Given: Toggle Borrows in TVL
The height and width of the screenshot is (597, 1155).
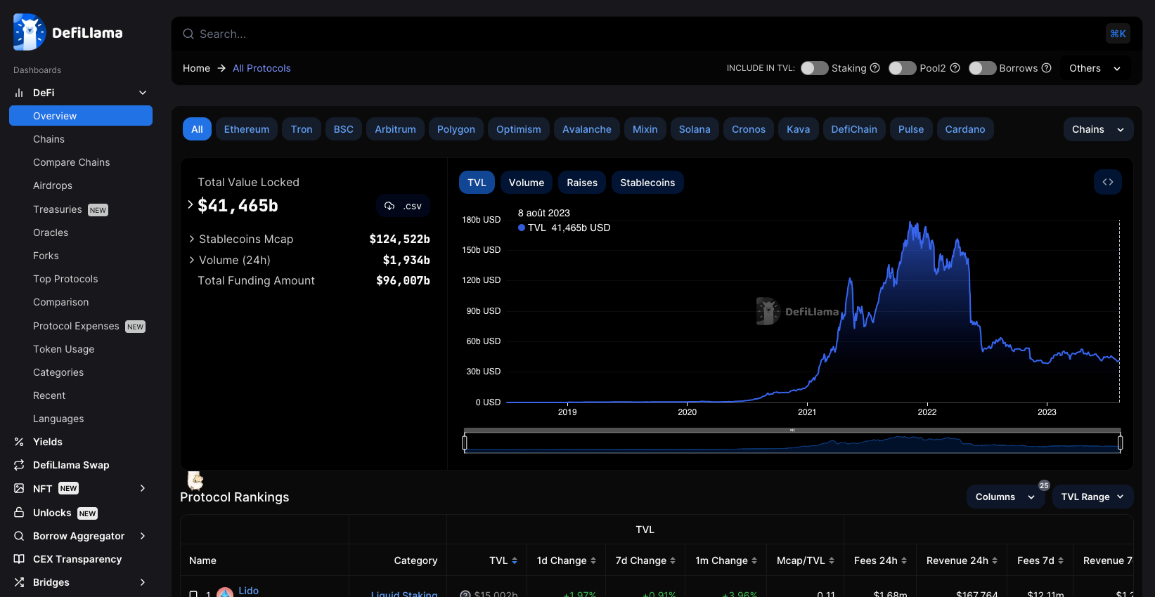Looking at the screenshot, I should point(982,68).
